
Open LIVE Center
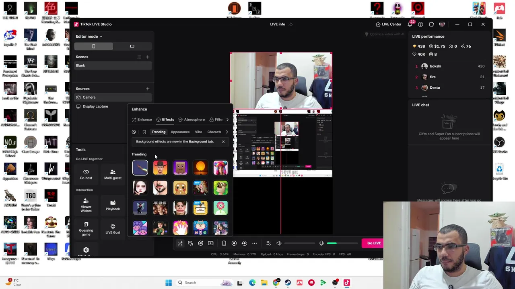[x=388, y=24]
